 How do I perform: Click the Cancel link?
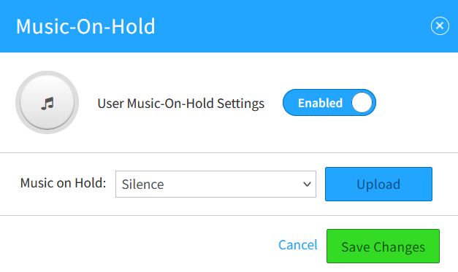pyautogui.click(x=297, y=245)
